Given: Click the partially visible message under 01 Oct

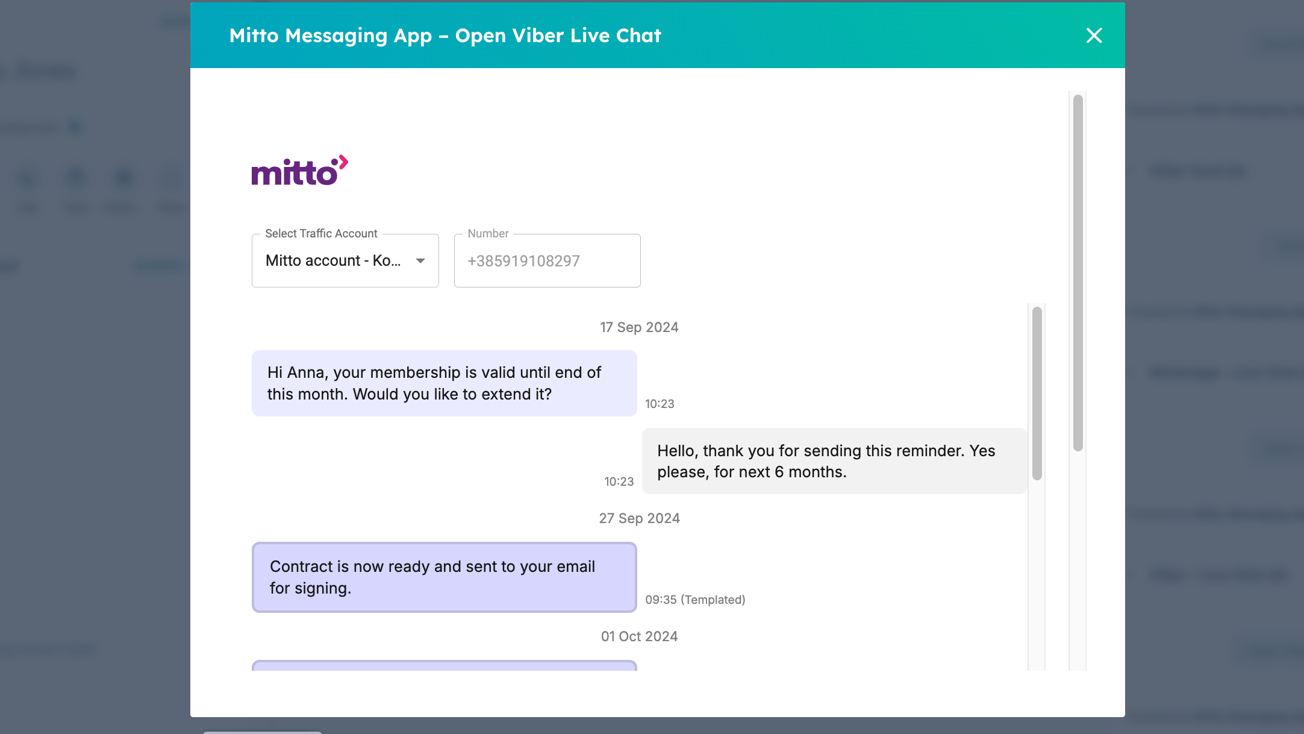Looking at the screenshot, I should 444,665.
